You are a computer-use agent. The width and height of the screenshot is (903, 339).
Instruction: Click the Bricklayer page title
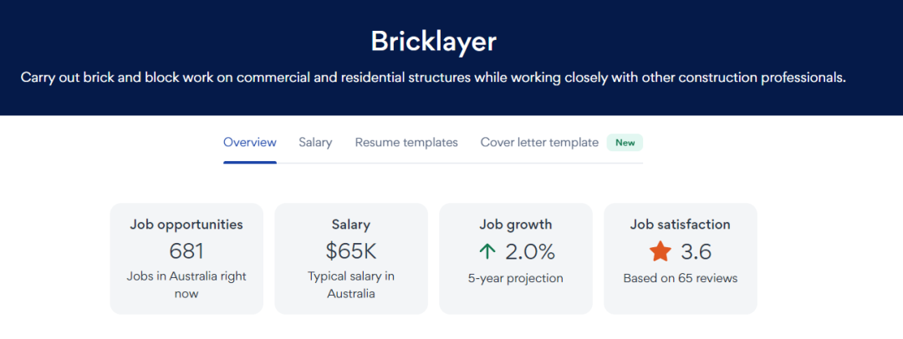click(434, 42)
